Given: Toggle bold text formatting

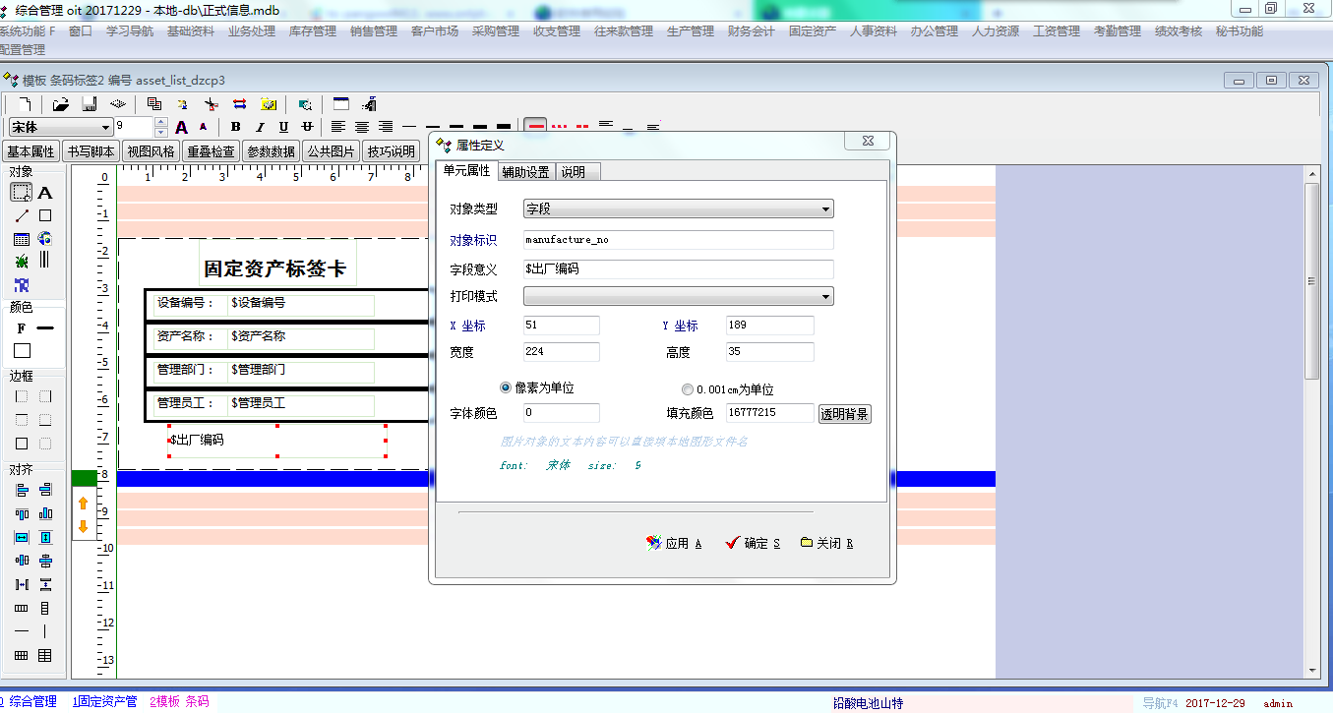Looking at the screenshot, I should click(236, 127).
